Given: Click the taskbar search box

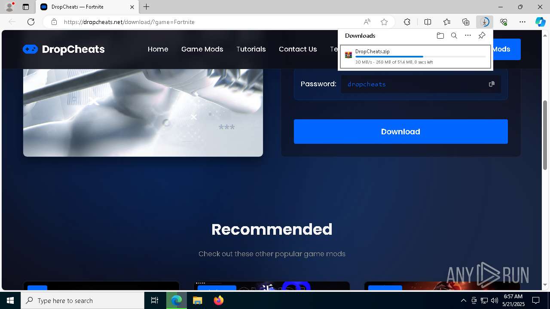Looking at the screenshot, I should (82, 300).
